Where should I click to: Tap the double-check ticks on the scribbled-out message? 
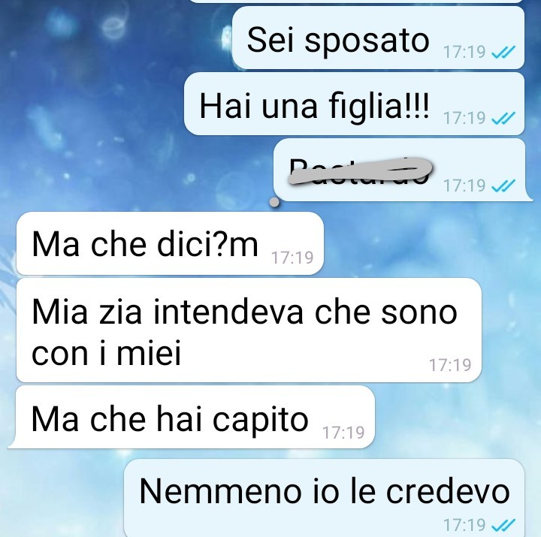tap(503, 186)
